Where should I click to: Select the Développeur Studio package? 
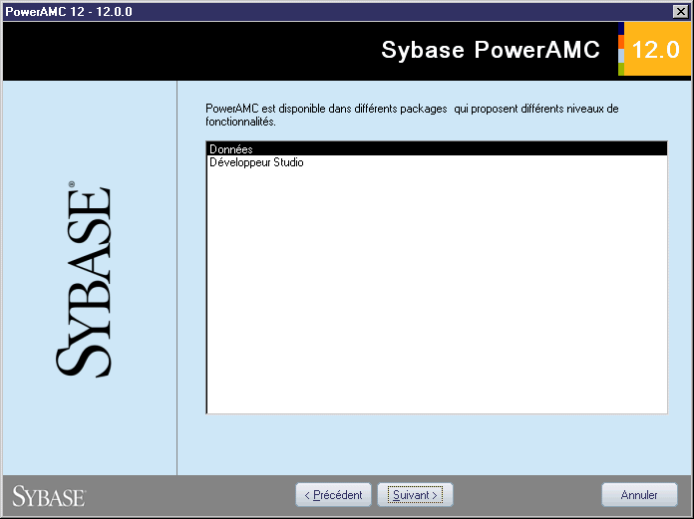point(437,162)
